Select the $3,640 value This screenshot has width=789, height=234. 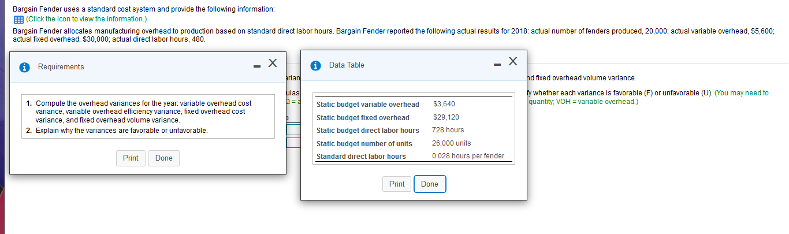pos(444,104)
